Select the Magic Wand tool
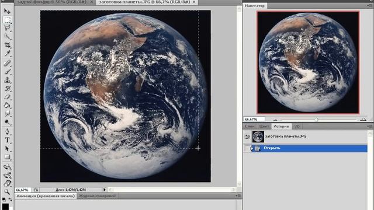The image size is (374, 210). point(7,36)
